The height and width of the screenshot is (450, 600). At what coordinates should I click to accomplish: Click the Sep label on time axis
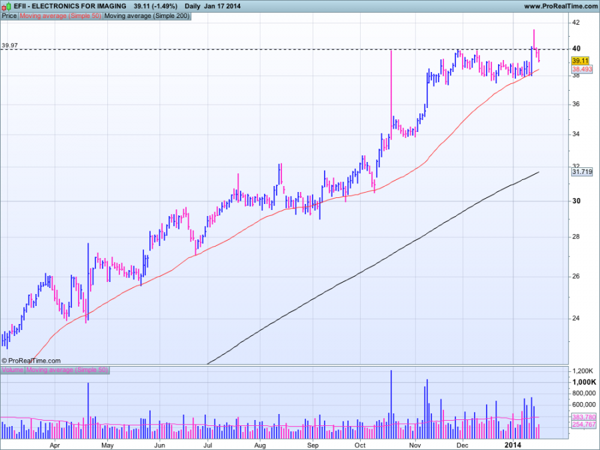[313, 445]
